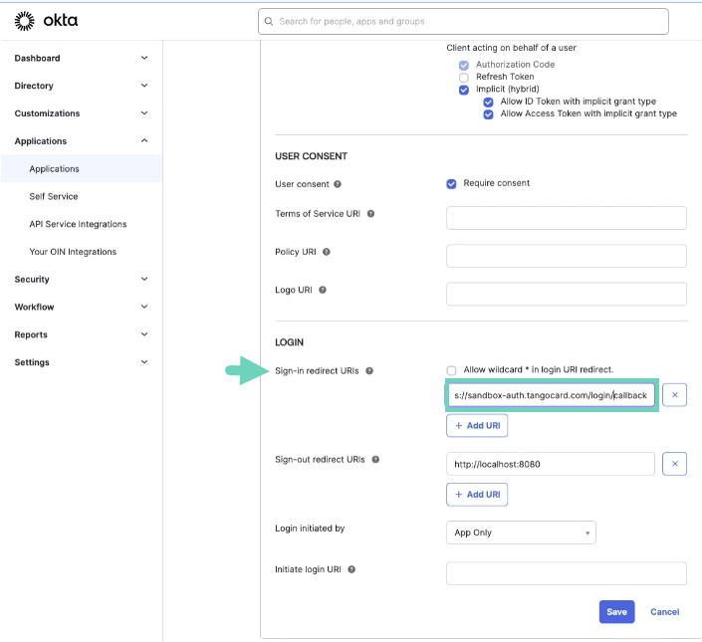Image resolution: width=702 pixels, height=642 pixels.
Task: Expand the Directory menu chevron
Action: (144, 86)
